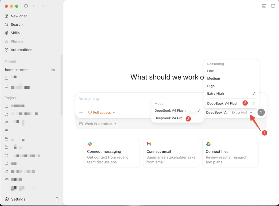Viewport: 279px width, 206px height.
Task: Click the New chat pencil icon
Action: 7,16
